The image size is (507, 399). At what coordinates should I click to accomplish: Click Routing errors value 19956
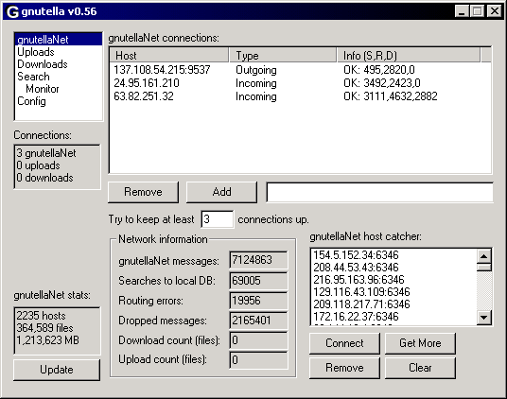258,301
